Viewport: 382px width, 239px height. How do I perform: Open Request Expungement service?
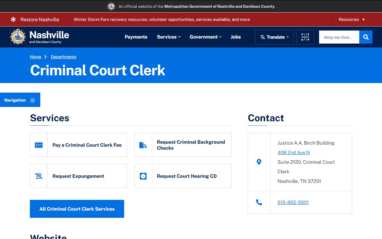coord(78,176)
